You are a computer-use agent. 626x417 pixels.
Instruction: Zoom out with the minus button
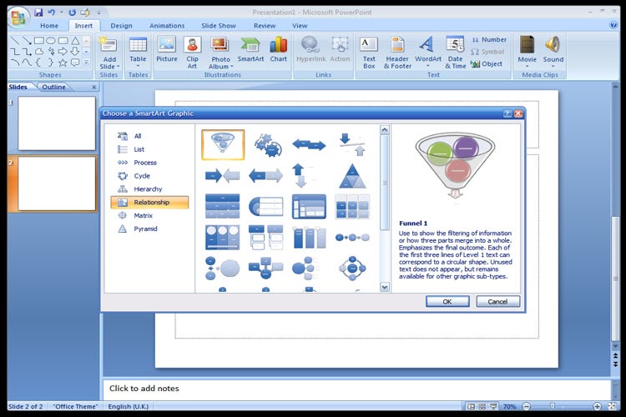(x=527, y=406)
